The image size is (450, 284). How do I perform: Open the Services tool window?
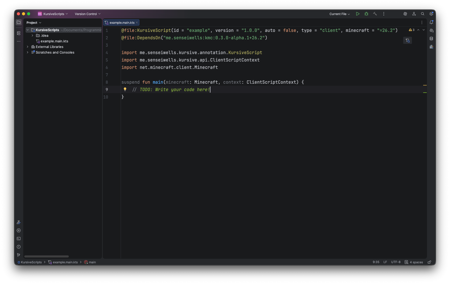[x=19, y=230]
